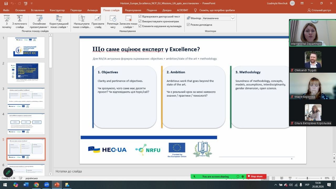Click the '2. Ambition' card heading
This screenshot has width=336, height=189.
[176, 72]
